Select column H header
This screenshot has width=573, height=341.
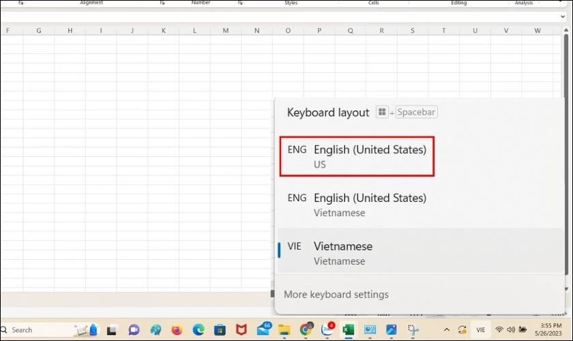pos(70,31)
